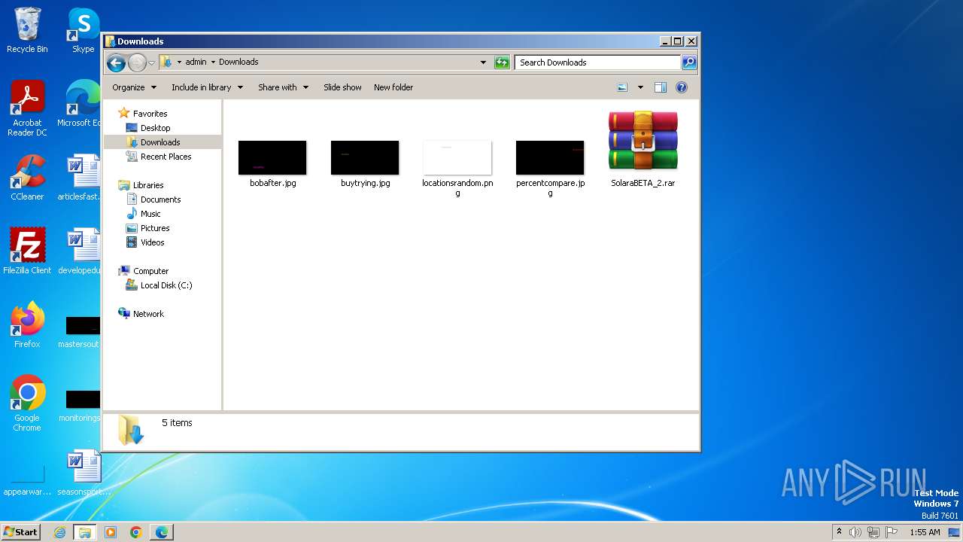Viewport: 963px width, 542px height.
Task: Open Local Disk (C:)
Action: [166, 285]
